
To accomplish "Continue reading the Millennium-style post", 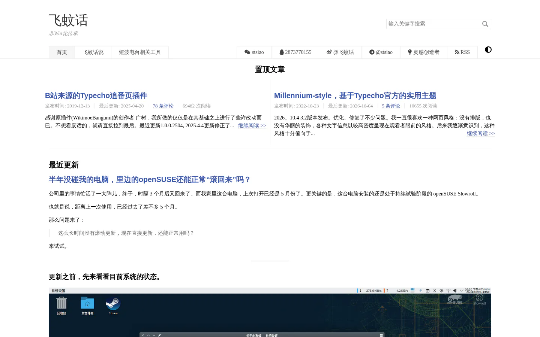I will [481, 134].
